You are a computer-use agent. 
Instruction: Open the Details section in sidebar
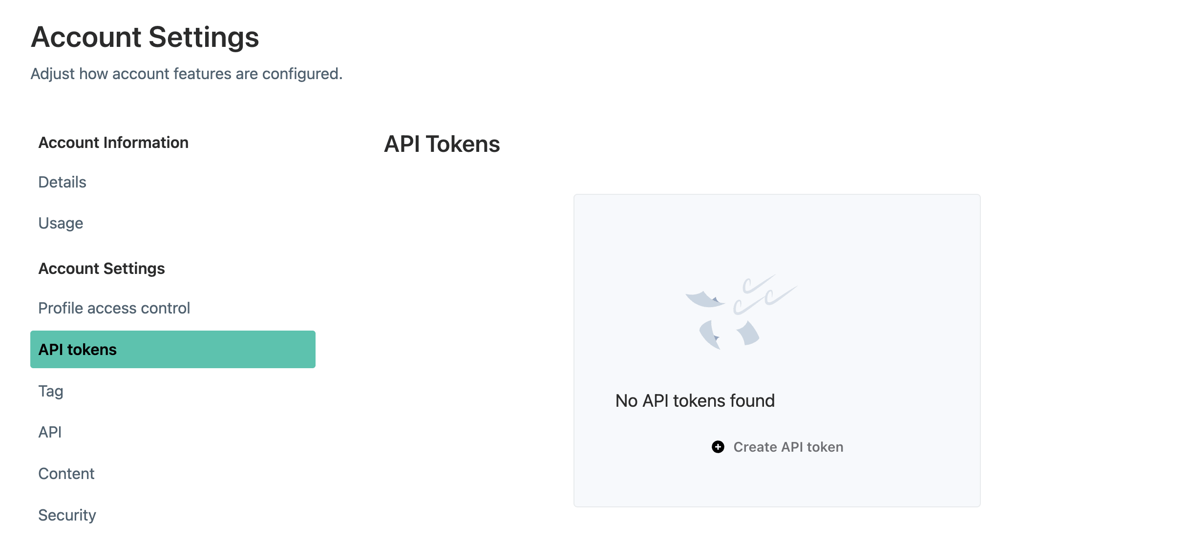point(62,182)
